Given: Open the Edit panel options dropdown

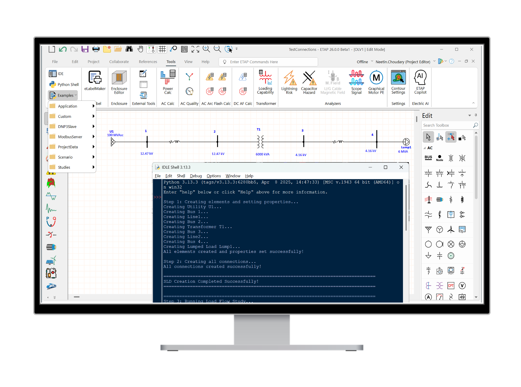Looking at the screenshot, I should (x=469, y=116).
